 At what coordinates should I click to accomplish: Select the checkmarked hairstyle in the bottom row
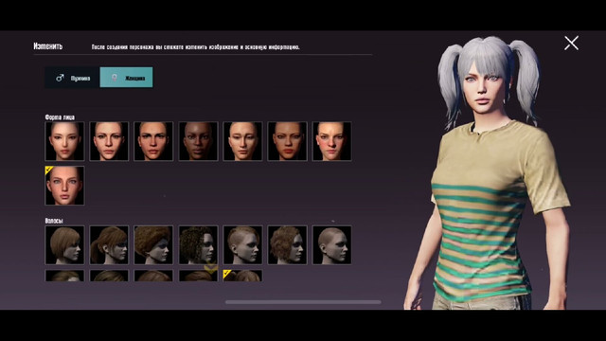coord(242,276)
